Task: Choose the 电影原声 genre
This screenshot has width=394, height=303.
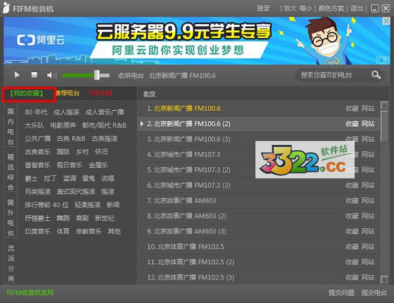Action: click(x=63, y=125)
